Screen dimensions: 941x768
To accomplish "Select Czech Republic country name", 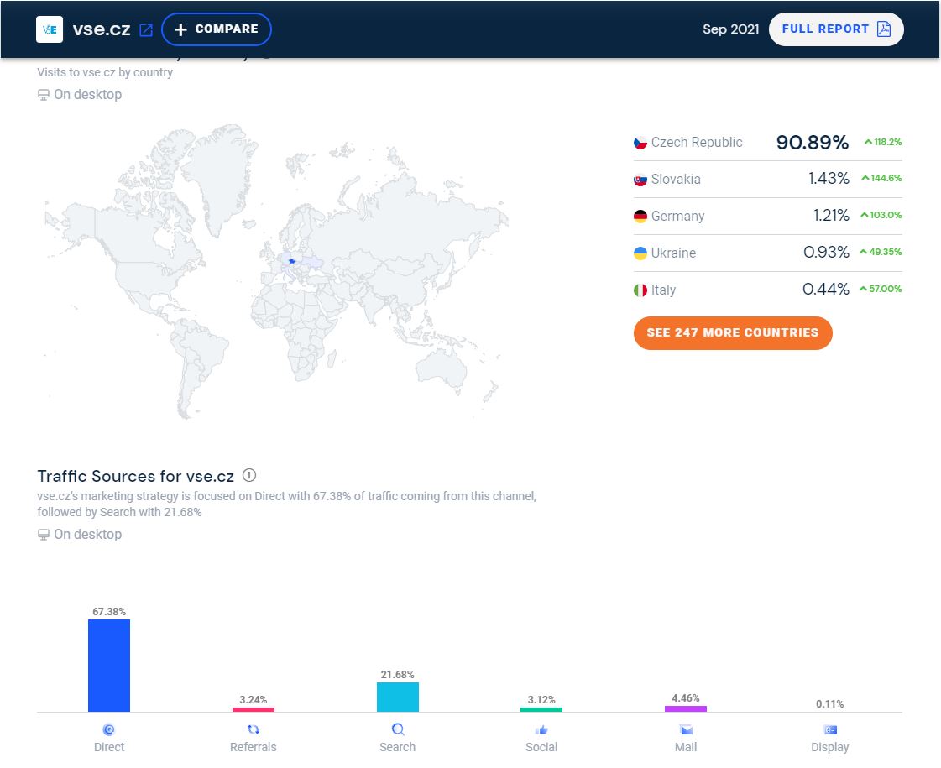I will [697, 142].
